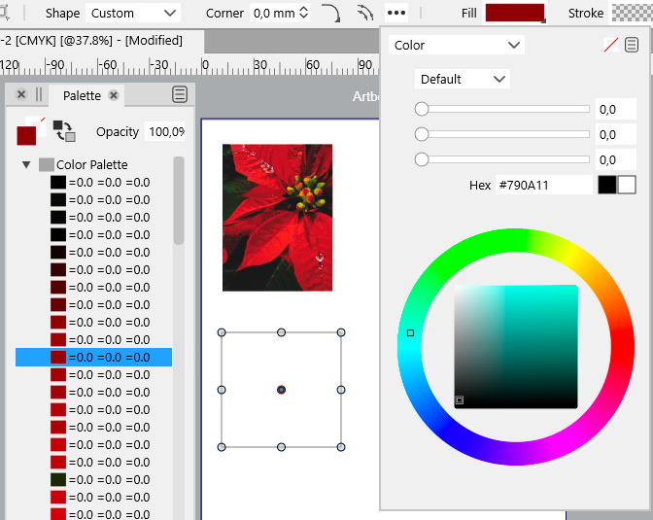Click the white swatch next to Hex
This screenshot has height=520, width=653.
[627, 185]
